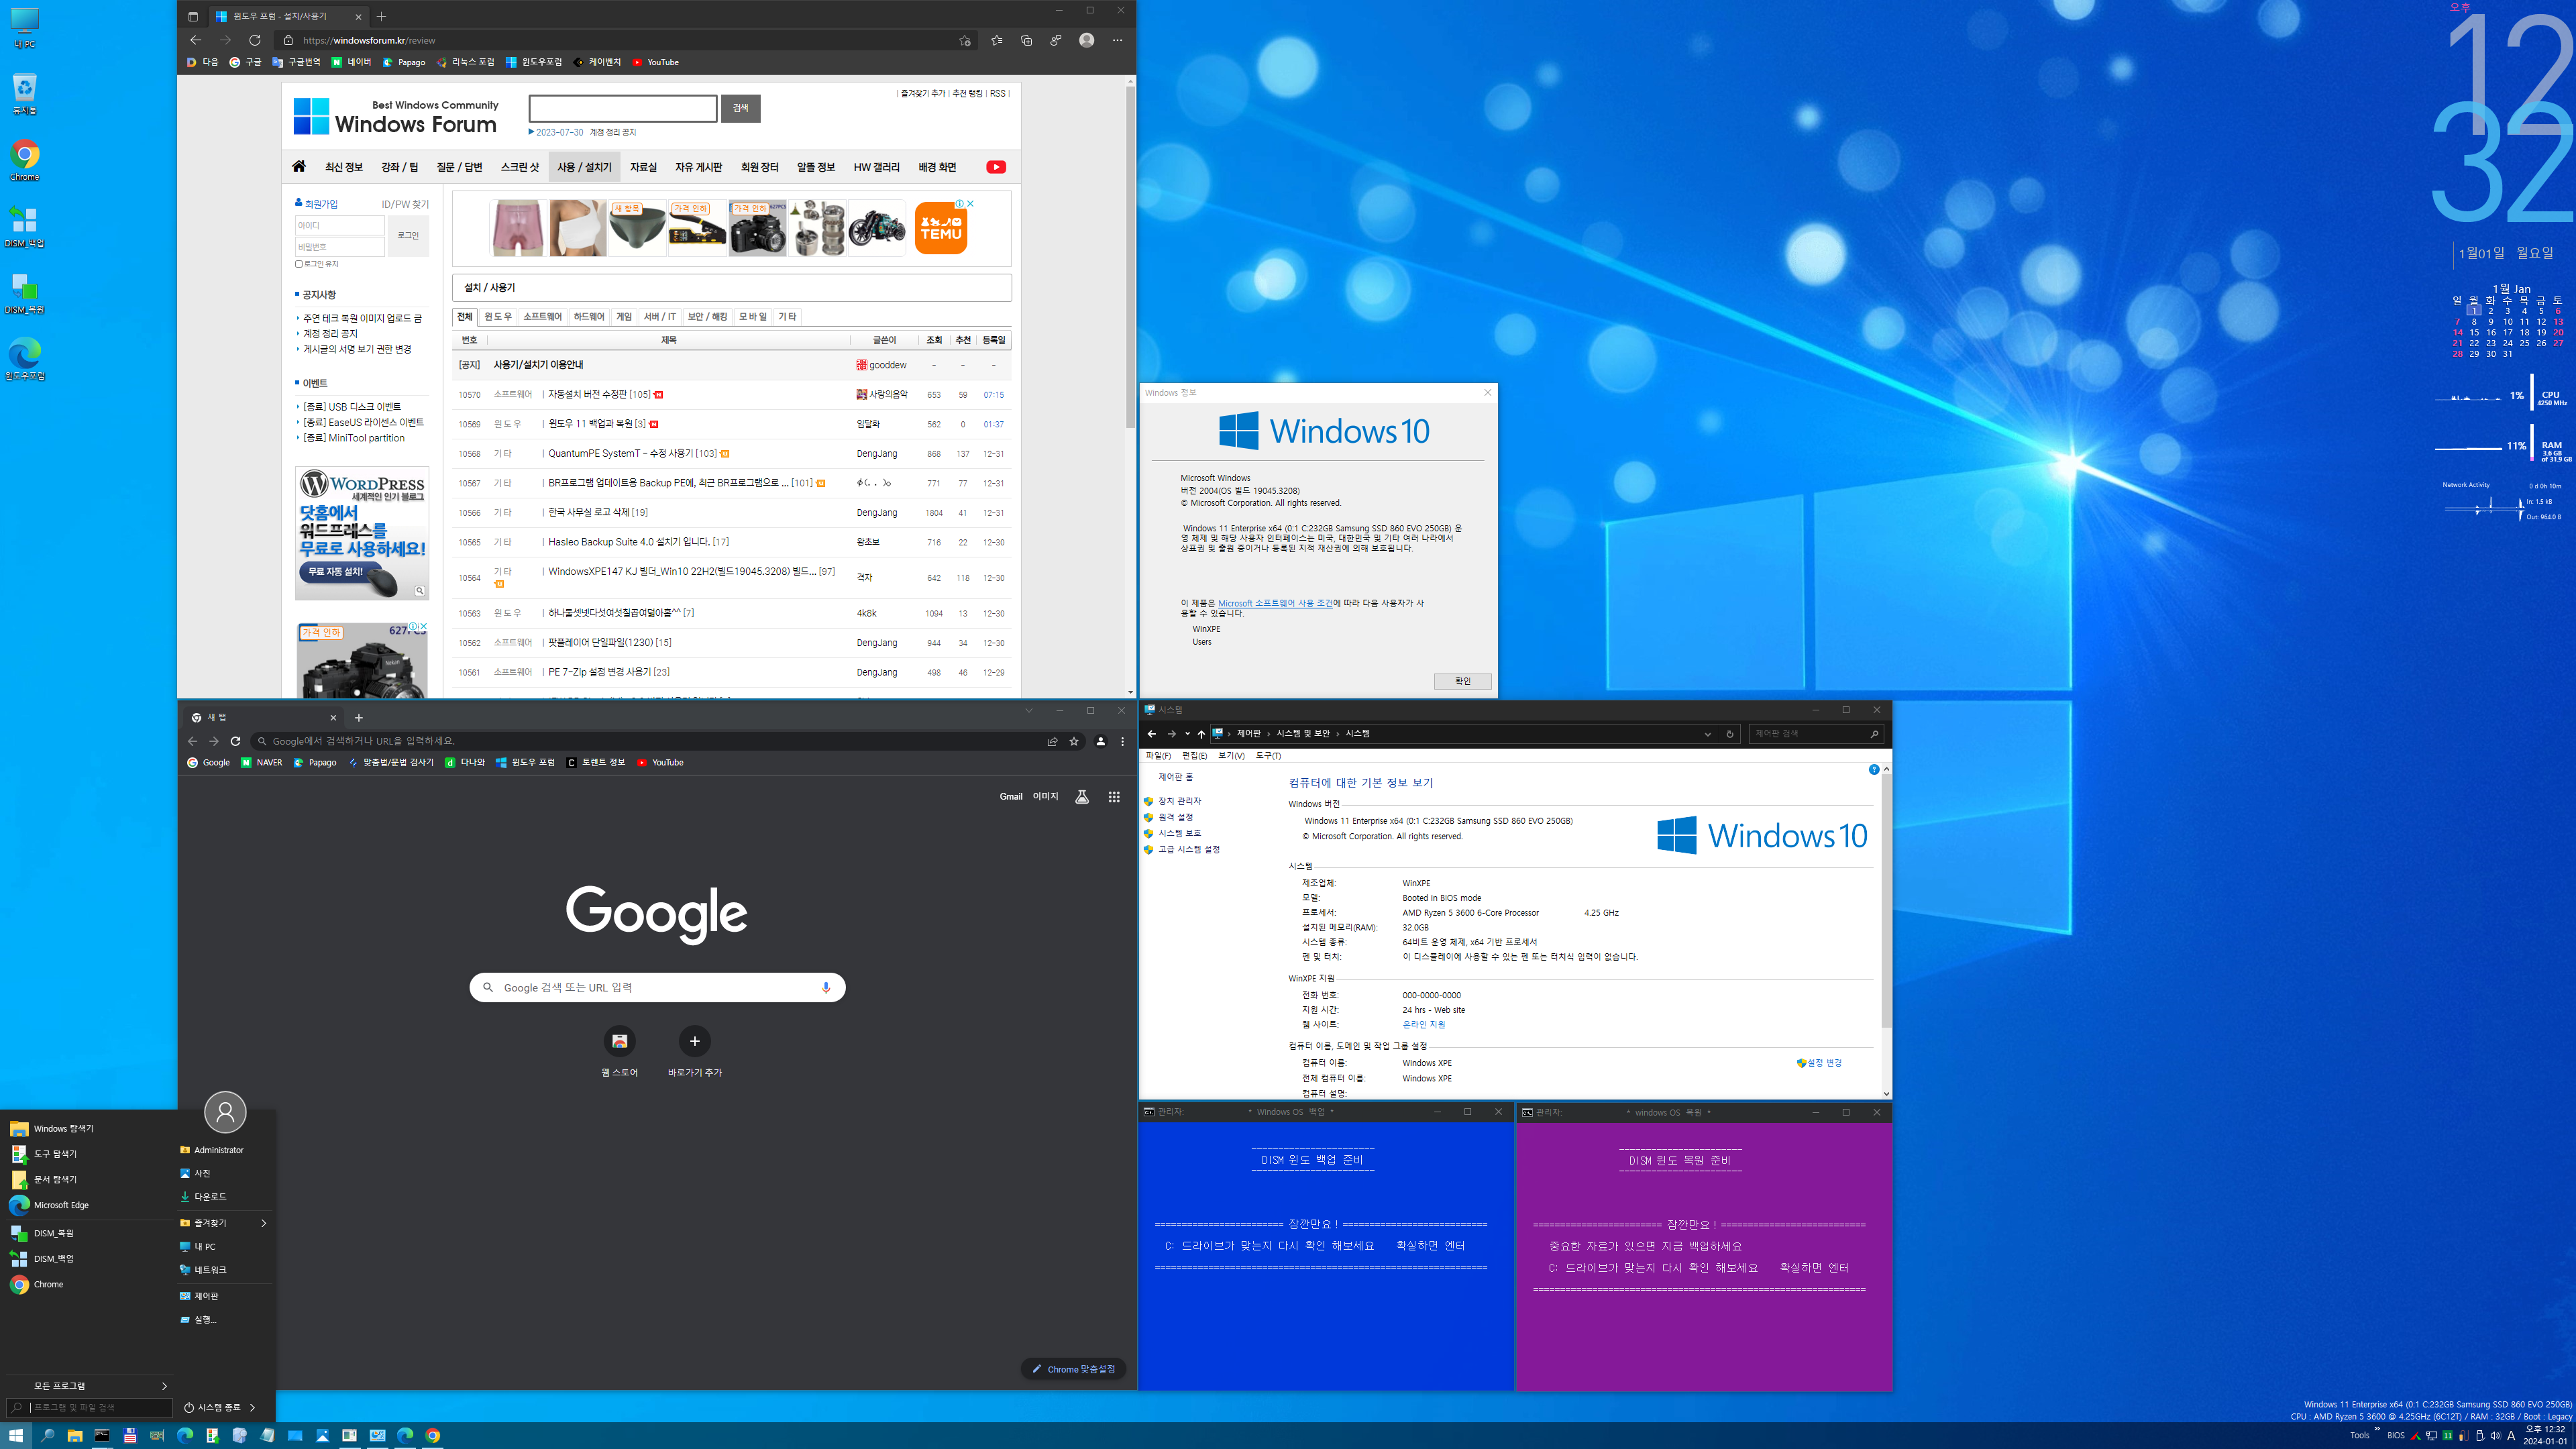Click the bookmark star in Chrome address bar

[x=1074, y=741]
